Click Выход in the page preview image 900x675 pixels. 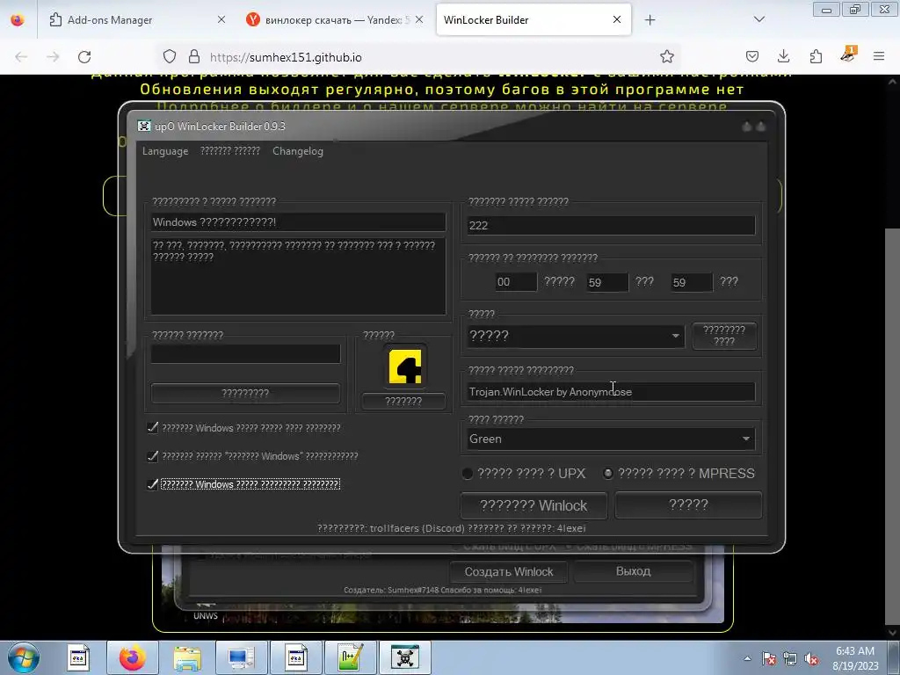click(x=633, y=571)
